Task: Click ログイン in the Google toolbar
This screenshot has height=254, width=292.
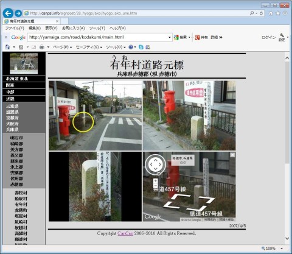Action: [269, 37]
